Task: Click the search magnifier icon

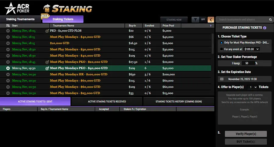Action: coord(270,19)
